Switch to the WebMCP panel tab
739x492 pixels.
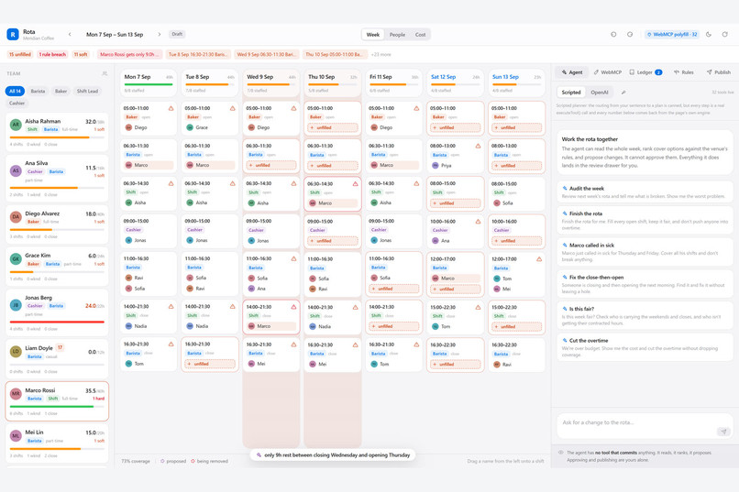(x=608, y=72)
